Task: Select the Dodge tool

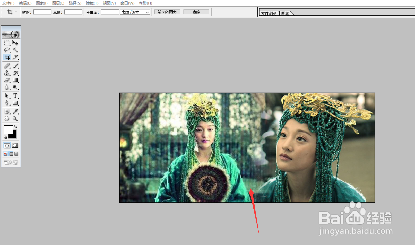Action: click(15, 87)
